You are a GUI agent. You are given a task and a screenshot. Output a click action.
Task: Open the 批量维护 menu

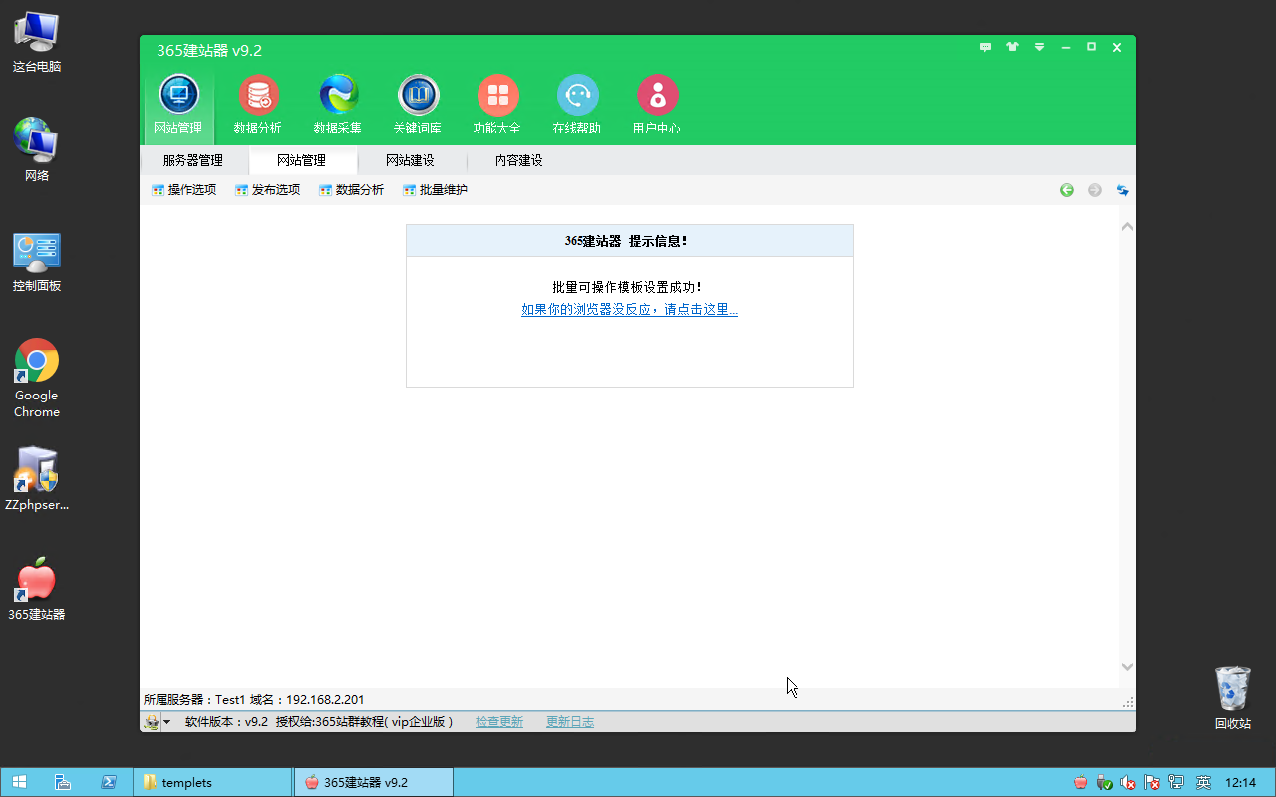tap(435, 190)
